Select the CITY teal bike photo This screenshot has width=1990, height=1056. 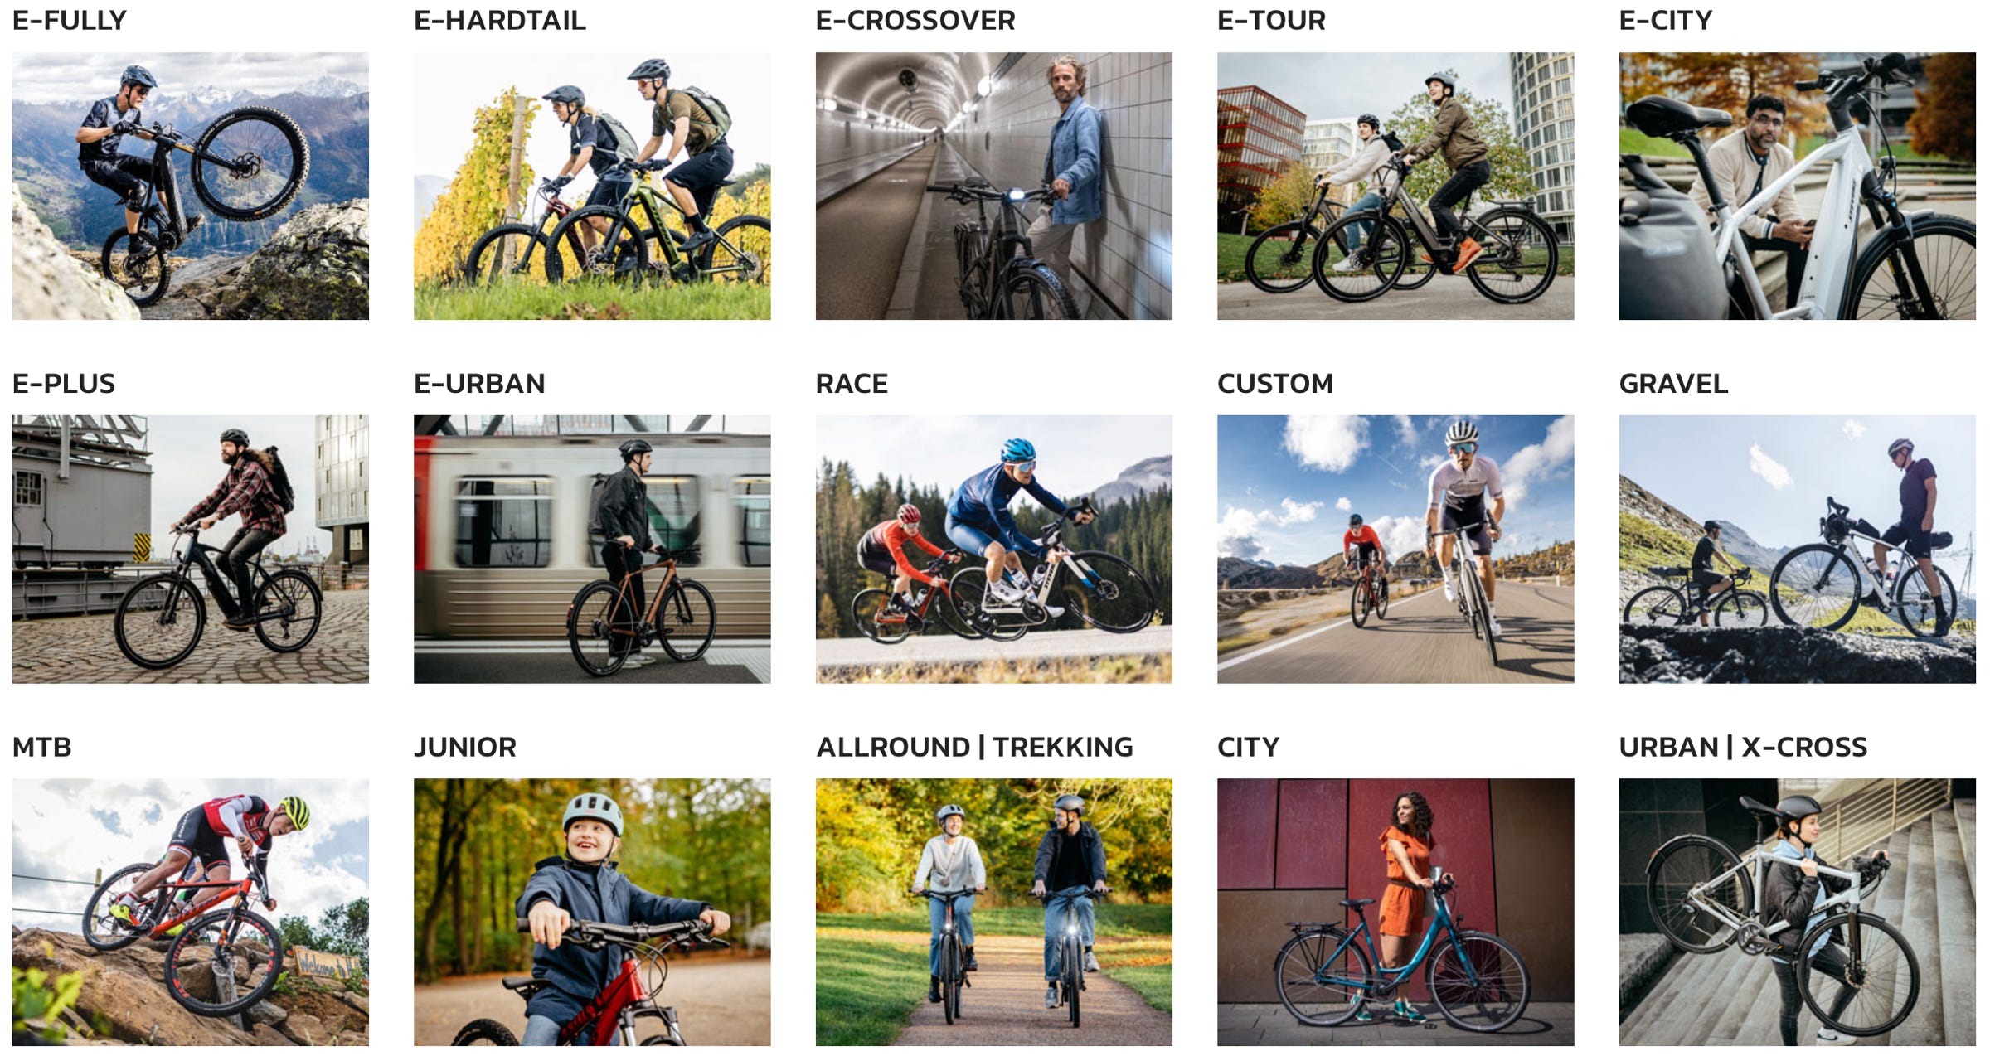pos(1395,912)
